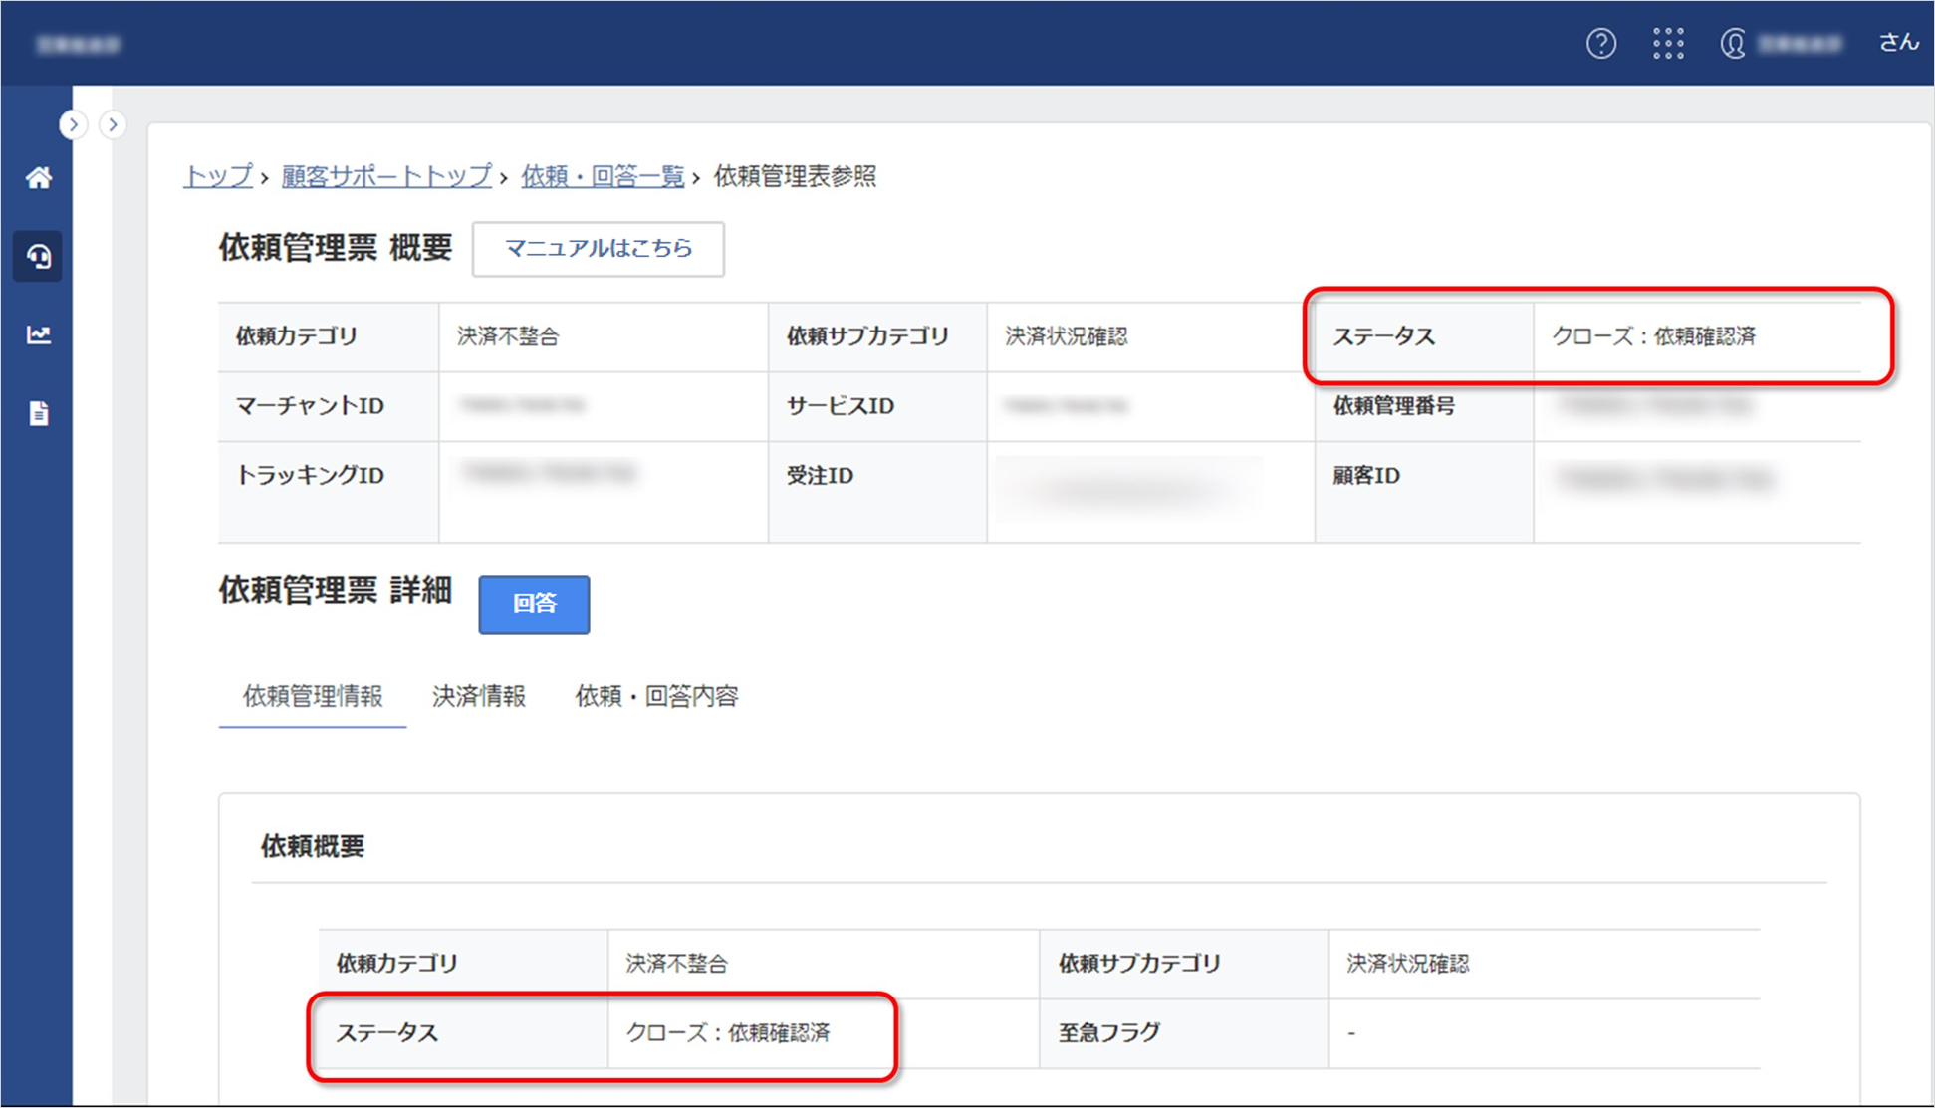Switch to the 決済情報 tab
This screenshot has width=1935, height=1108.
pos(479,696)
